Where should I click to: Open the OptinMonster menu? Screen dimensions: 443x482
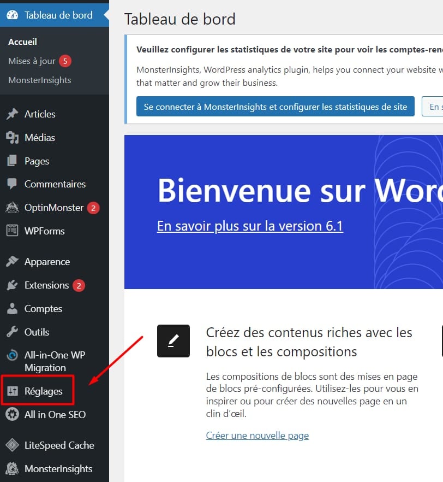tap(55, 208)
